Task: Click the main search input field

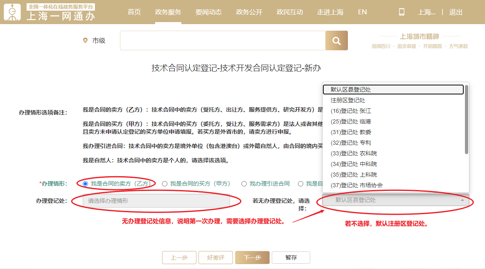Action: point(222,41)
